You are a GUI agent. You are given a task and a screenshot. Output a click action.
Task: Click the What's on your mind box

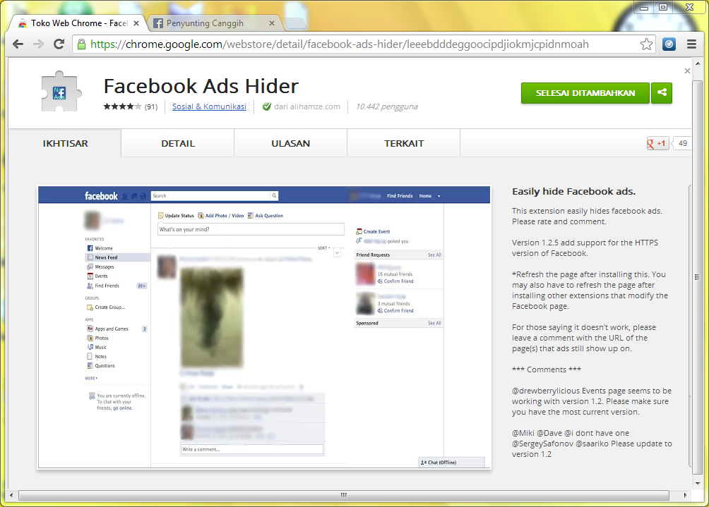pyautogui.click(x=251, y=229)
